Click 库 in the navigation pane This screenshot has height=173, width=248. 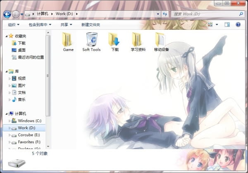[17, 71]
